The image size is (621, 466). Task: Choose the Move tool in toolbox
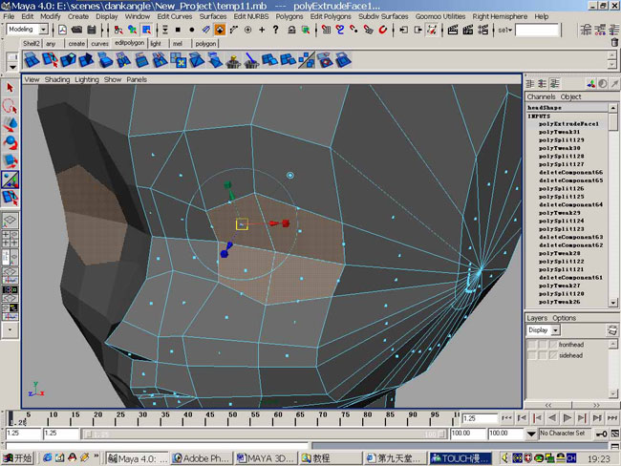coord(10,124)
